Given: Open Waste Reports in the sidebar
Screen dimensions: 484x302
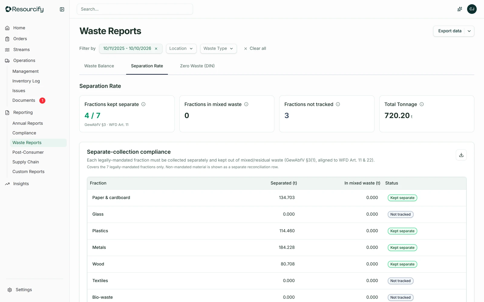Looking at the screenshot, I should point(38,143).
